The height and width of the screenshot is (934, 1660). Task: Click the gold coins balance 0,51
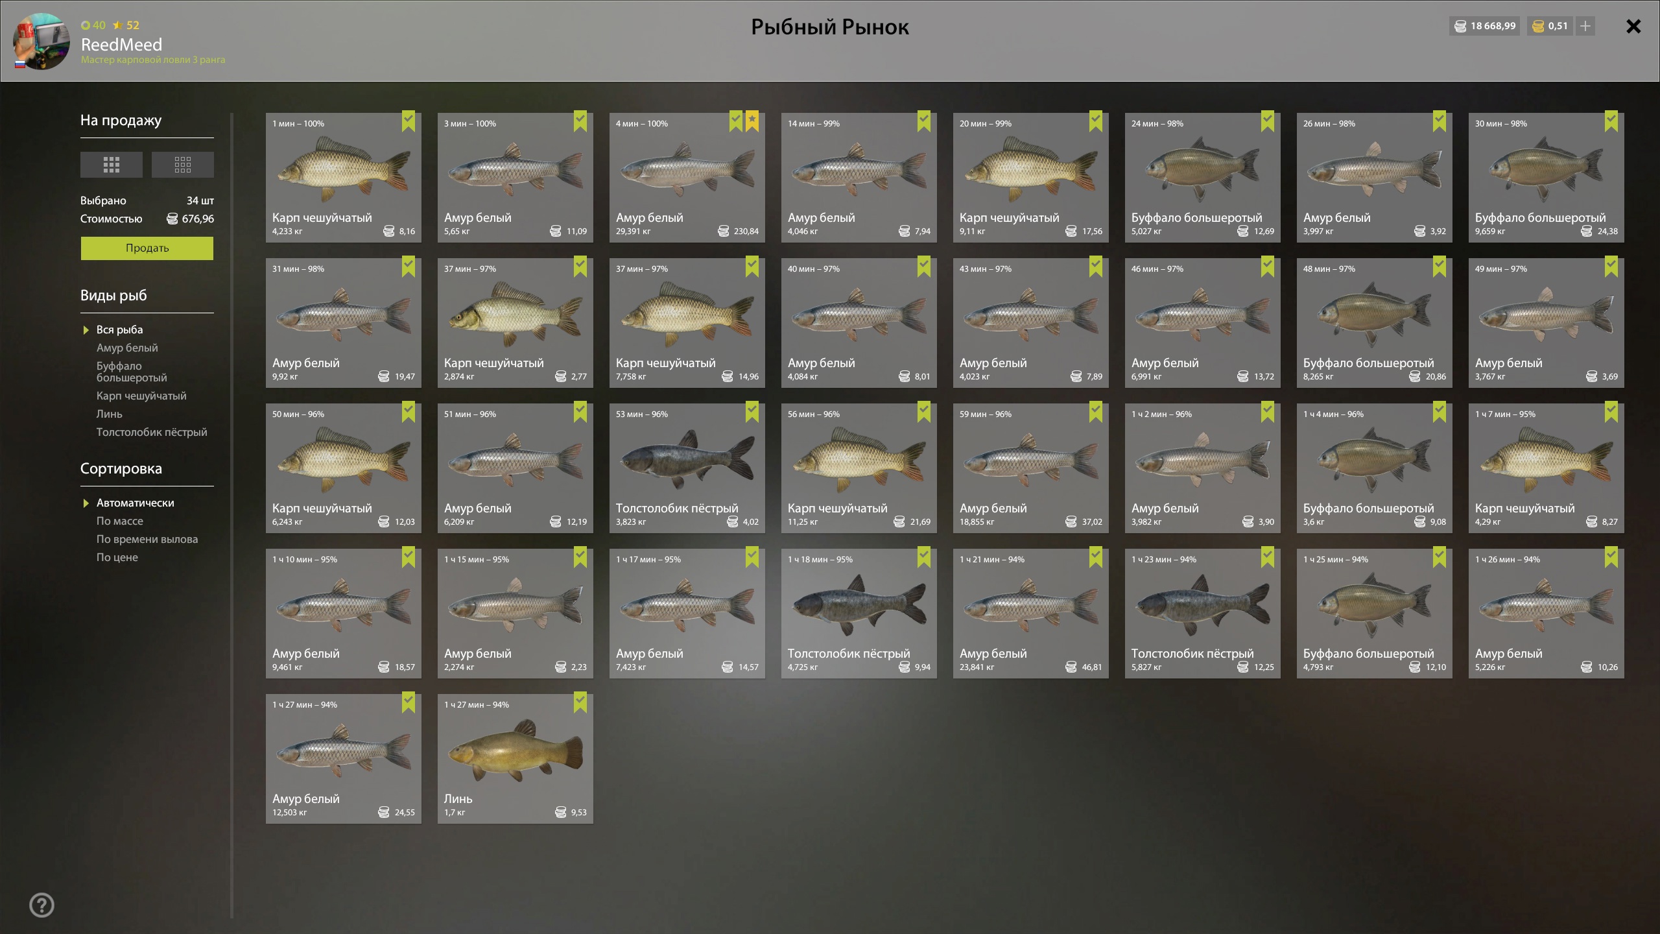coord(1550,26)
